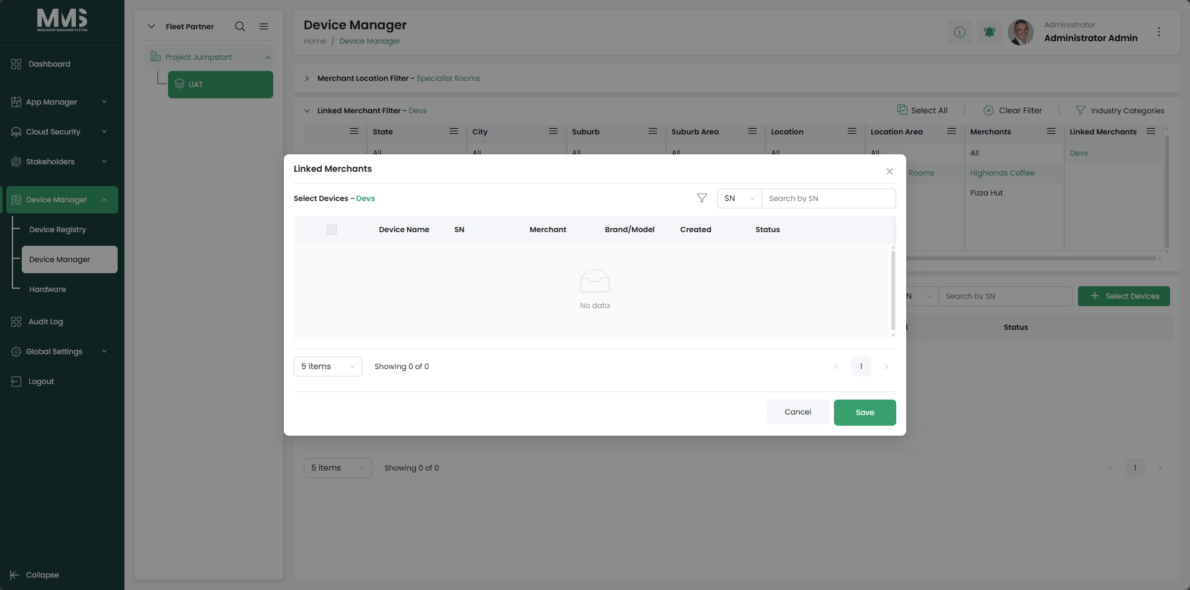This screenshot has width=1190, height=590.
Task: Click background Search by SN field
Action: point(1006,296)
